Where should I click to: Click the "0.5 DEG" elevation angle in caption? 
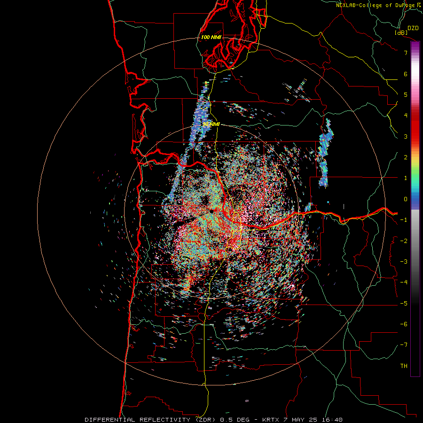[x=235, y=420]
